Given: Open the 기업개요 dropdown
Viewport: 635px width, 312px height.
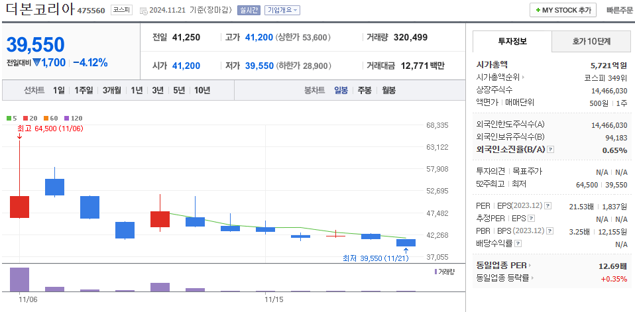Looking at the screenshot, I should pos(282,10).
